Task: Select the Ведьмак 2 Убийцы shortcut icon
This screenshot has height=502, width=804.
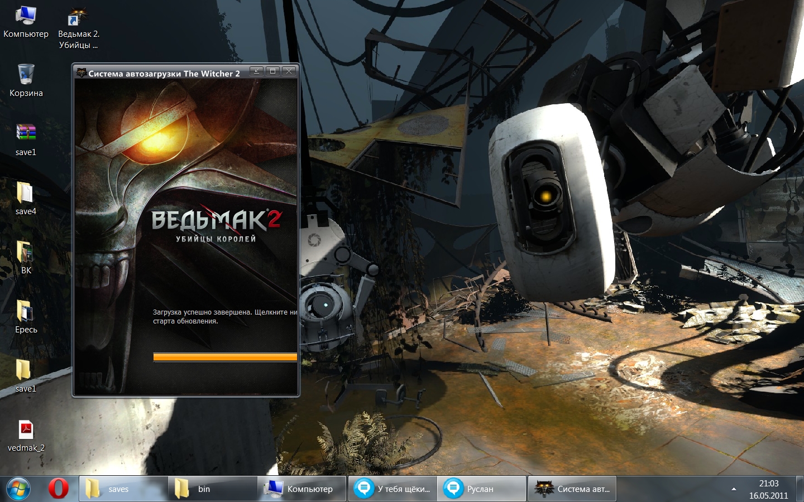Action: click(x=78, y=28)
